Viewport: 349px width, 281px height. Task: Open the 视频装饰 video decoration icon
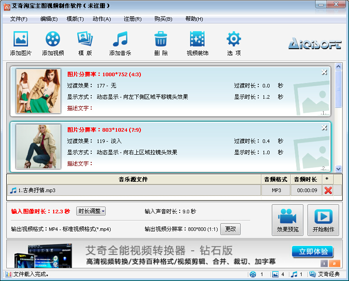pos(197,39)
